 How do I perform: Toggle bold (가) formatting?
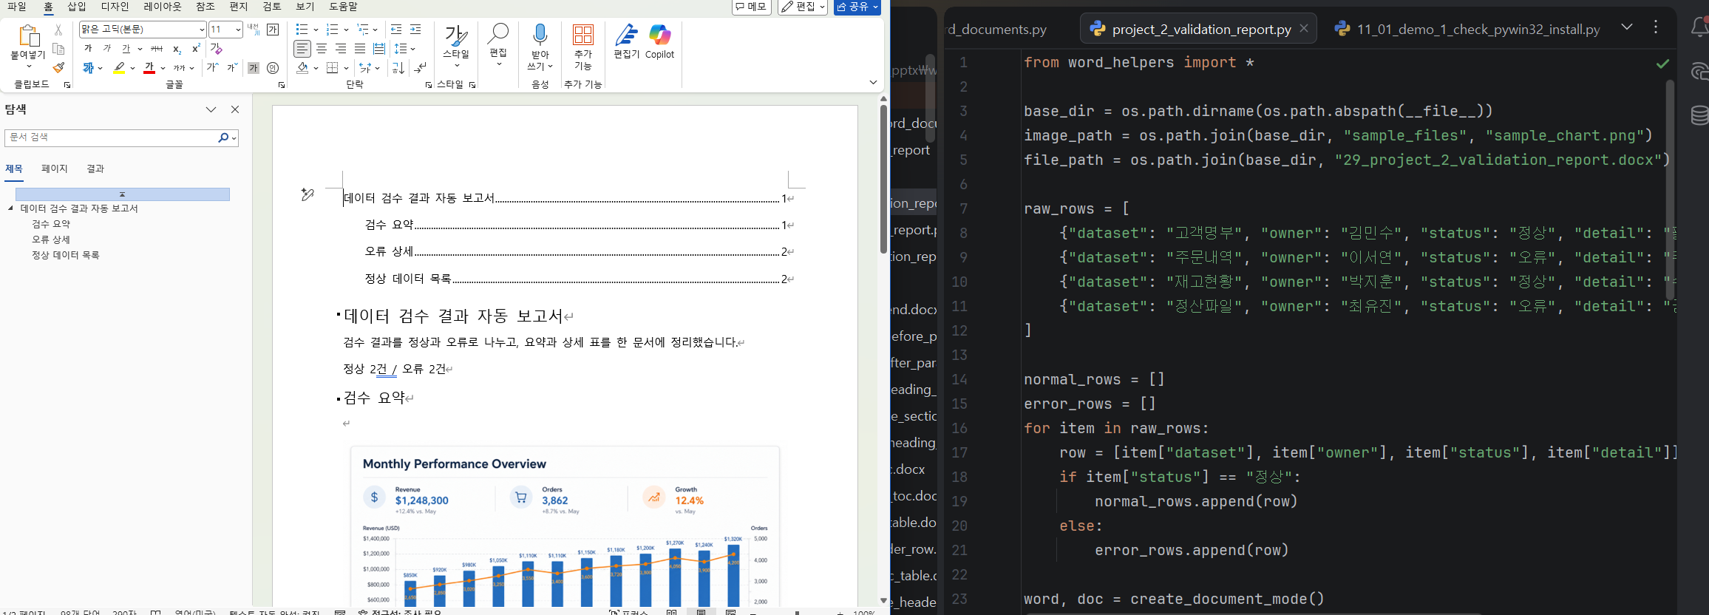(x=88, y=49)
